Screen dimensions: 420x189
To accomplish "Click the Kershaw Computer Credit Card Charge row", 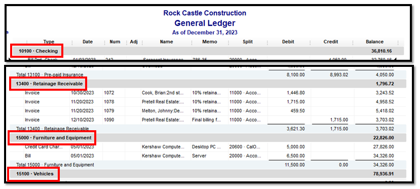I will click(208, 147).
